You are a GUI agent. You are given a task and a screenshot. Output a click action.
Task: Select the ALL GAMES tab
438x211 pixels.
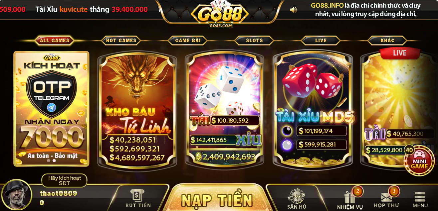coord(55,41)
